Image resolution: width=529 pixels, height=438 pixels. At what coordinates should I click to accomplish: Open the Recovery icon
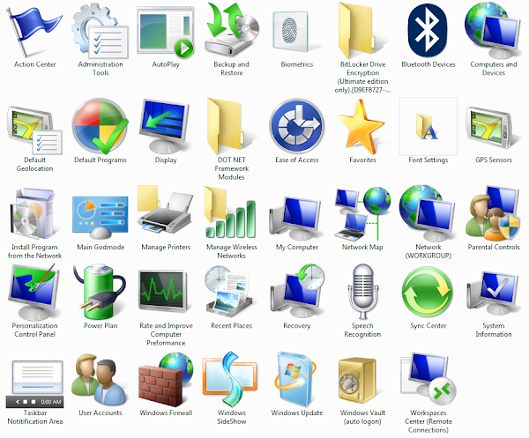click(297, 291)
